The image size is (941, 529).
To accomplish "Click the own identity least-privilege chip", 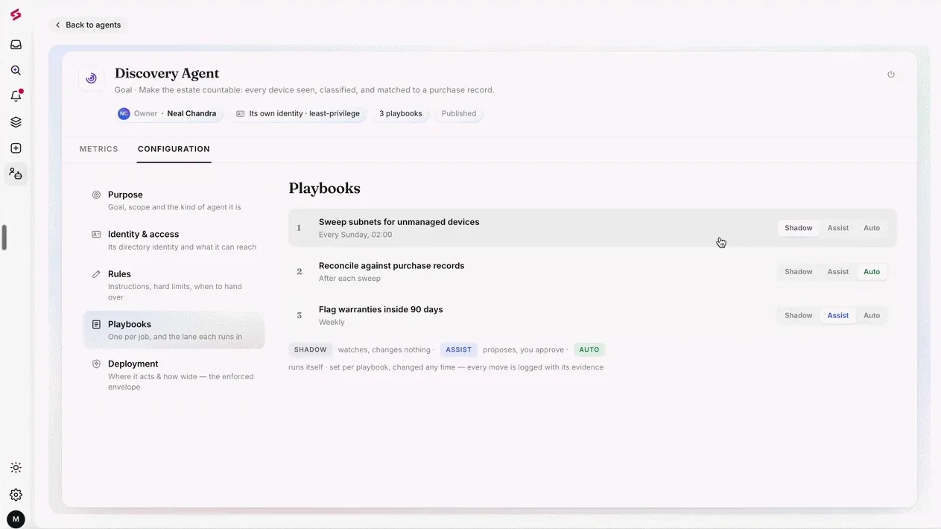I will [298, 114].
